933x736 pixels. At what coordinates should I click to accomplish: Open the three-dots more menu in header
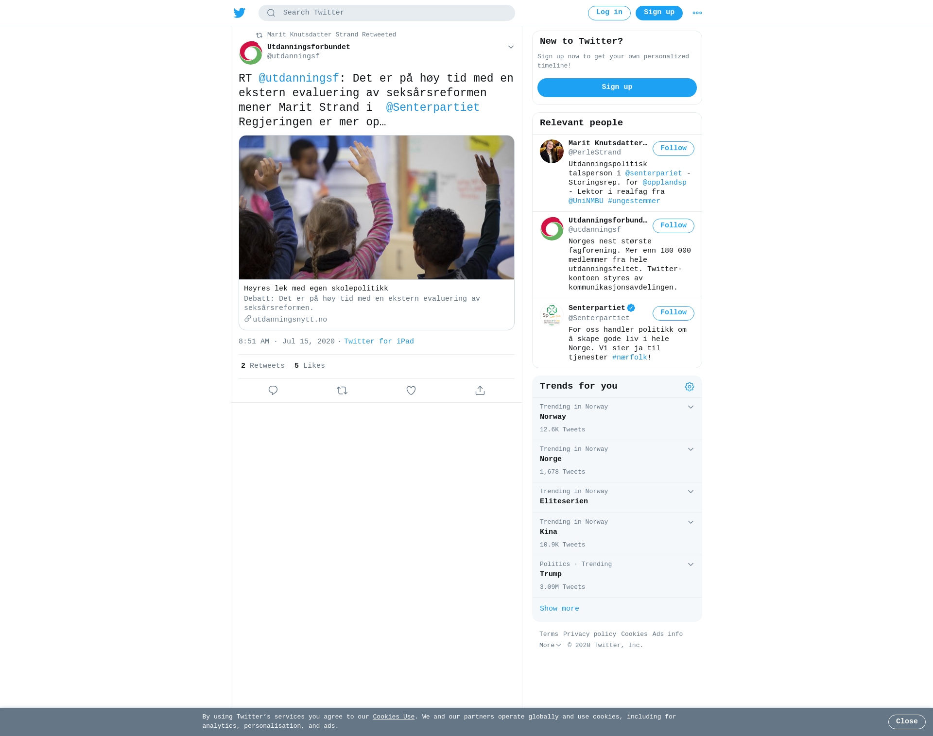tap(697, 13)
